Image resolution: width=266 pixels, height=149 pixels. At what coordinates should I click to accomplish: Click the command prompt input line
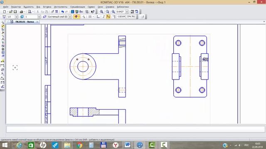[x=135, y=130]
